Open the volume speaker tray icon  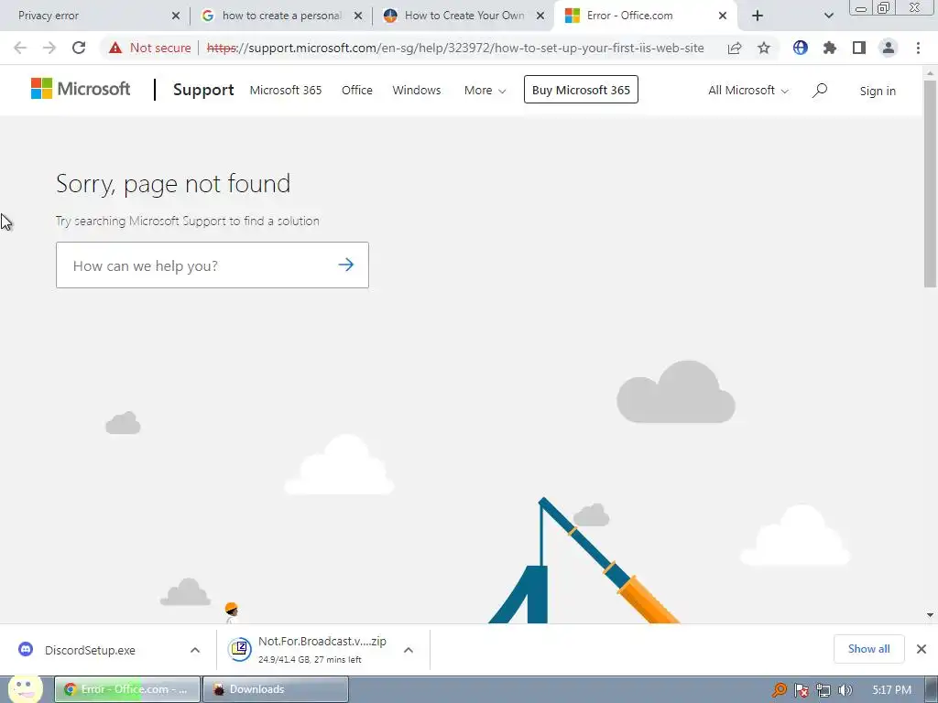click(x=845, y=690)
